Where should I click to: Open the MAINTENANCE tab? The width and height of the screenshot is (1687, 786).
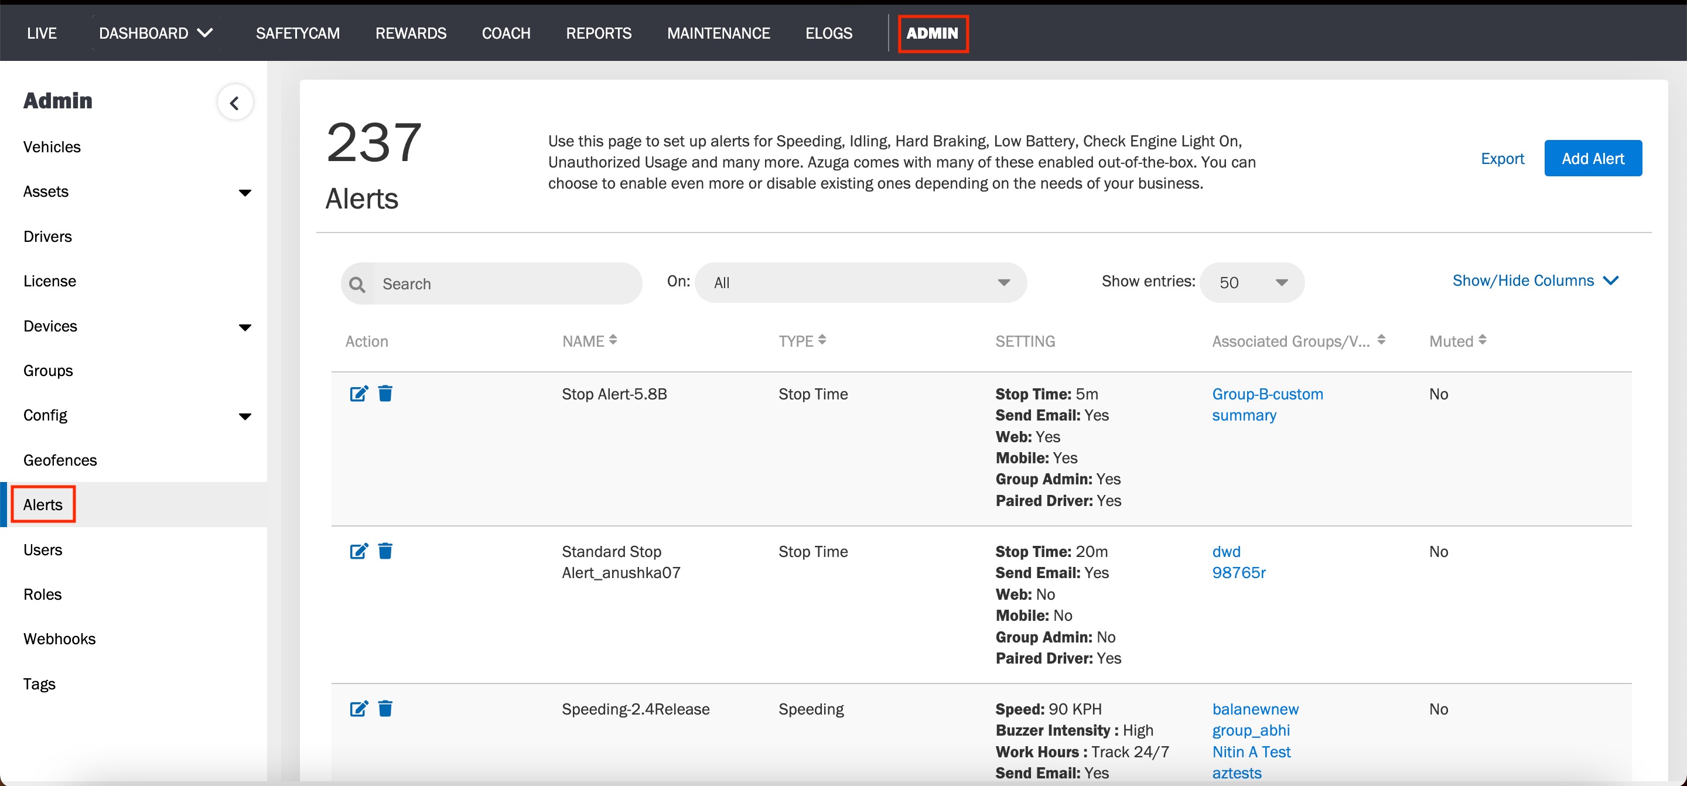pos(718,33)
